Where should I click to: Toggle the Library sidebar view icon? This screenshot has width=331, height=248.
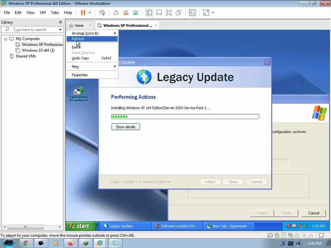pos(149,13)
